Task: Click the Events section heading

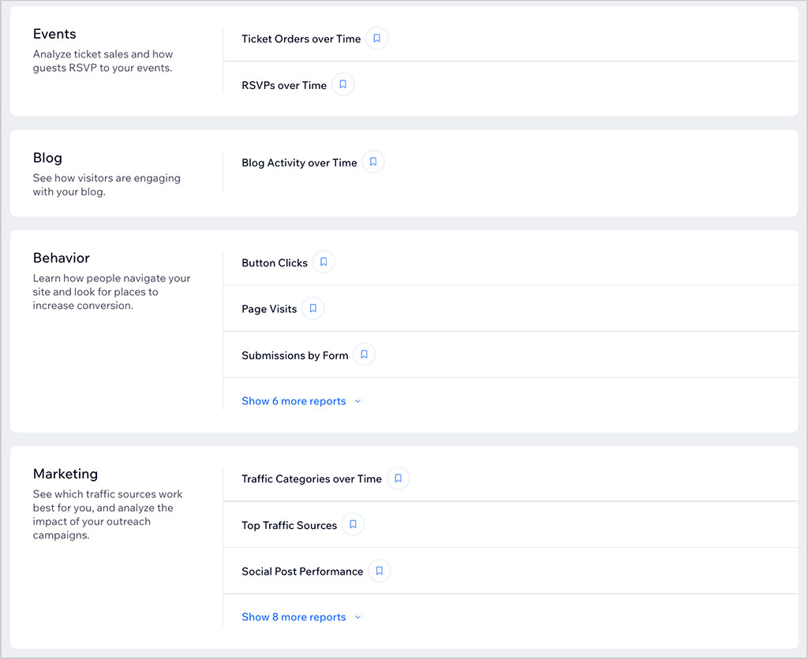Action: [54, 34]
